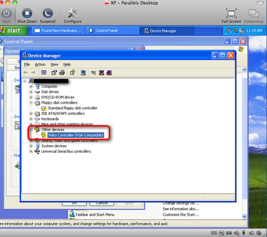Click the keyboard icon in Parallels status bar
Viewport: 267px width, 237px height.
214,233
